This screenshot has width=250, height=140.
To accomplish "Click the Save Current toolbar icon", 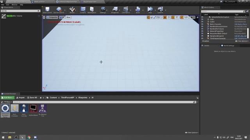I will [47, 10].
